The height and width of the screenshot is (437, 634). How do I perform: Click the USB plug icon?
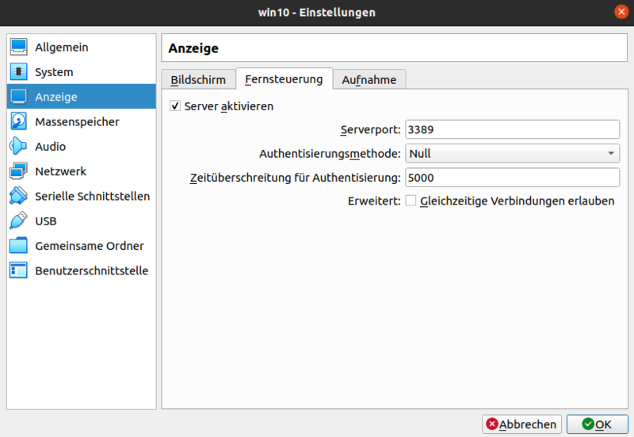tap(19, 221)
